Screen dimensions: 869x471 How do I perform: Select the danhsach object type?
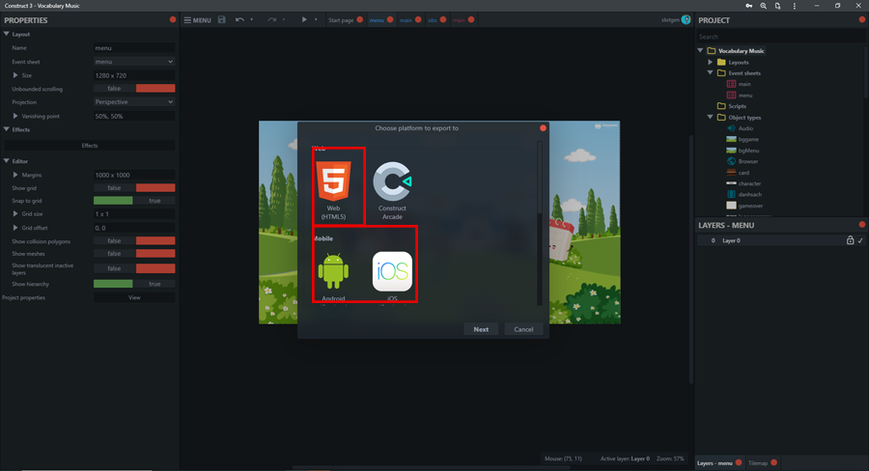(x=750, y=195)
